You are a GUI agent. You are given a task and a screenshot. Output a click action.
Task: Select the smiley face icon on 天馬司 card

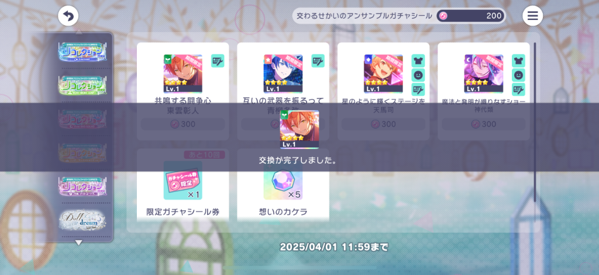[418, 75]
